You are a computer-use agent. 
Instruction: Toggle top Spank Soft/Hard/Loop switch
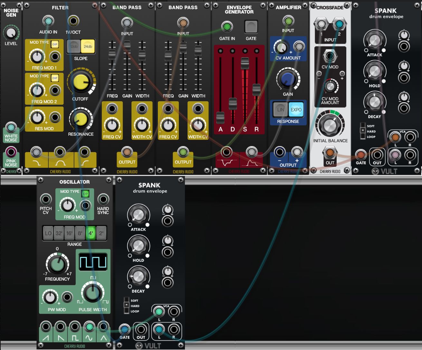(363, 131)
